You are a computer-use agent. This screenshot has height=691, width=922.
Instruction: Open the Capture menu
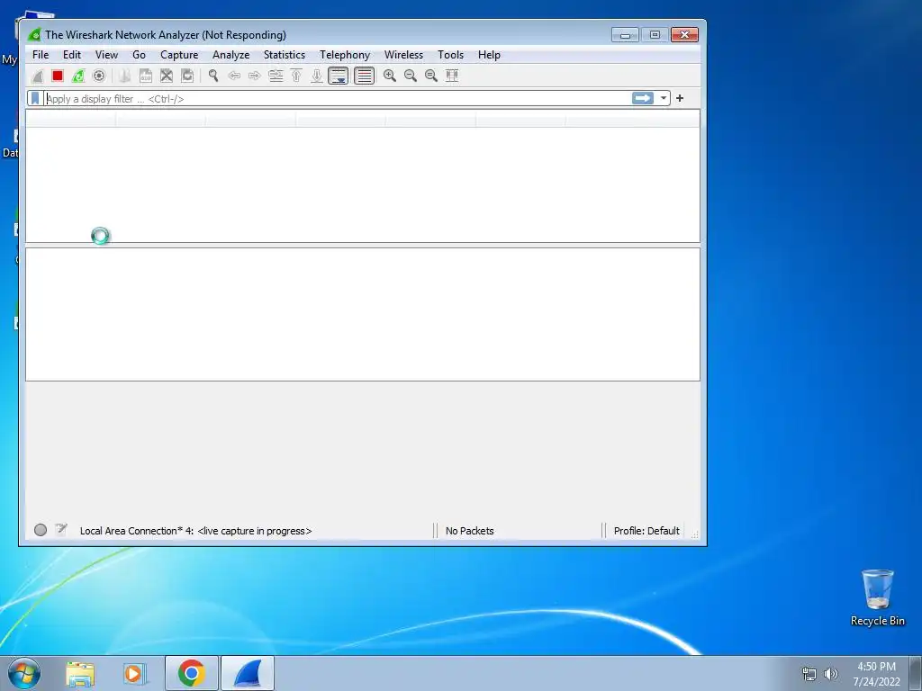click(x=179, y=55)
